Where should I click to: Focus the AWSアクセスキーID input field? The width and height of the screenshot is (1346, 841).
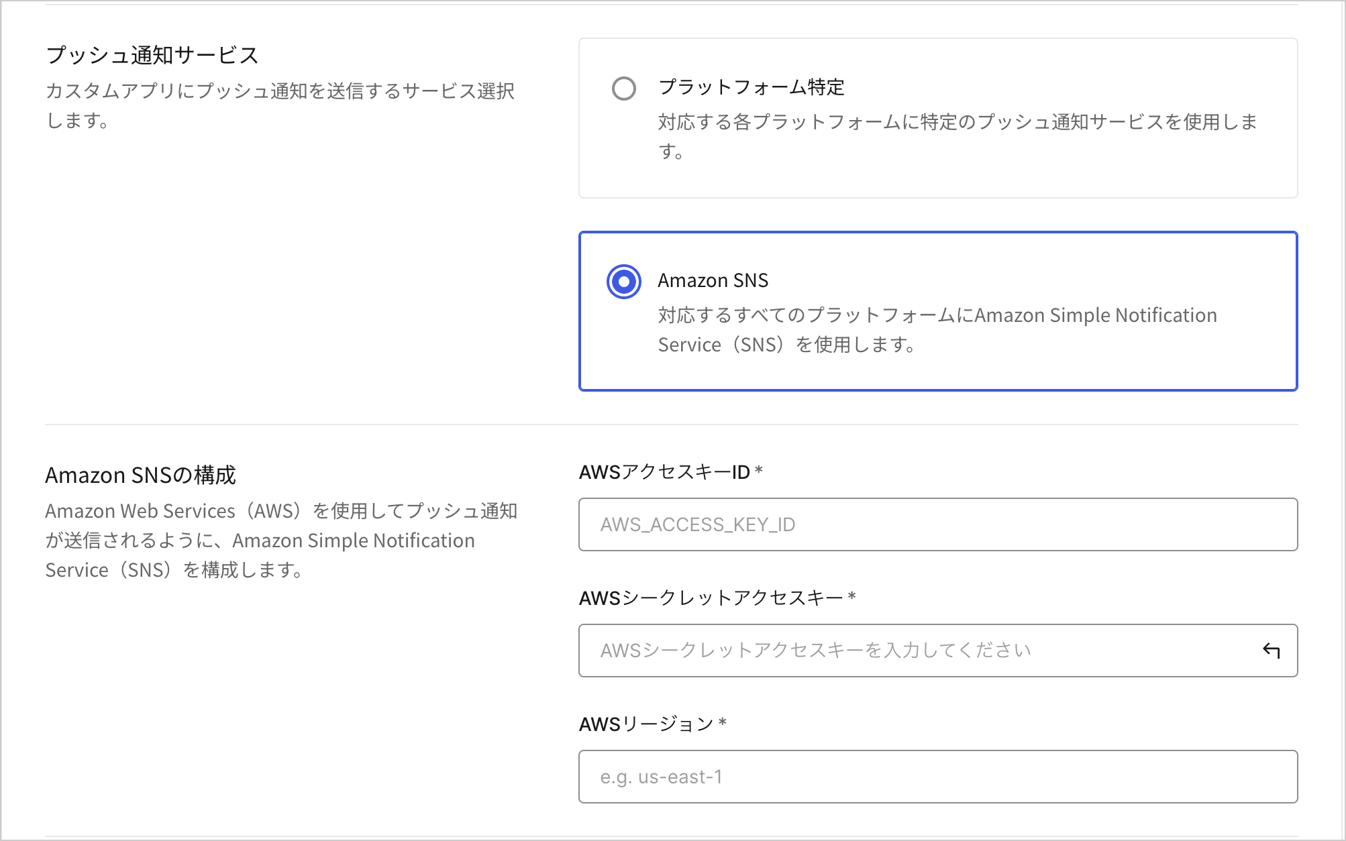point(937,524)
